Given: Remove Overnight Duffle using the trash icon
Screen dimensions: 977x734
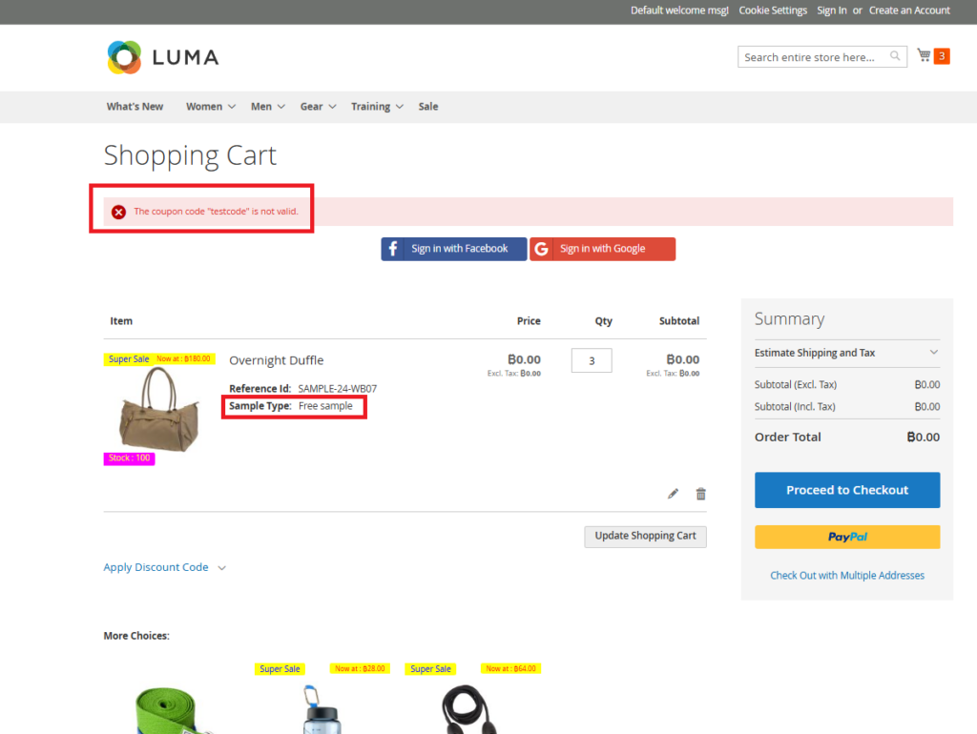Looking at the screenshot, I should [700, 493].
